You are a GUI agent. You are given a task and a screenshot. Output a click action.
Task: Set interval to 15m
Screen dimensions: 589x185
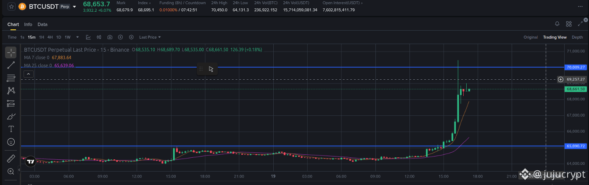tap(32, 37)
